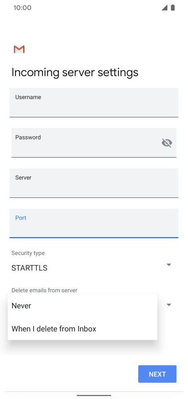
Task: Focus the Username input field
Action: point(94,103)
